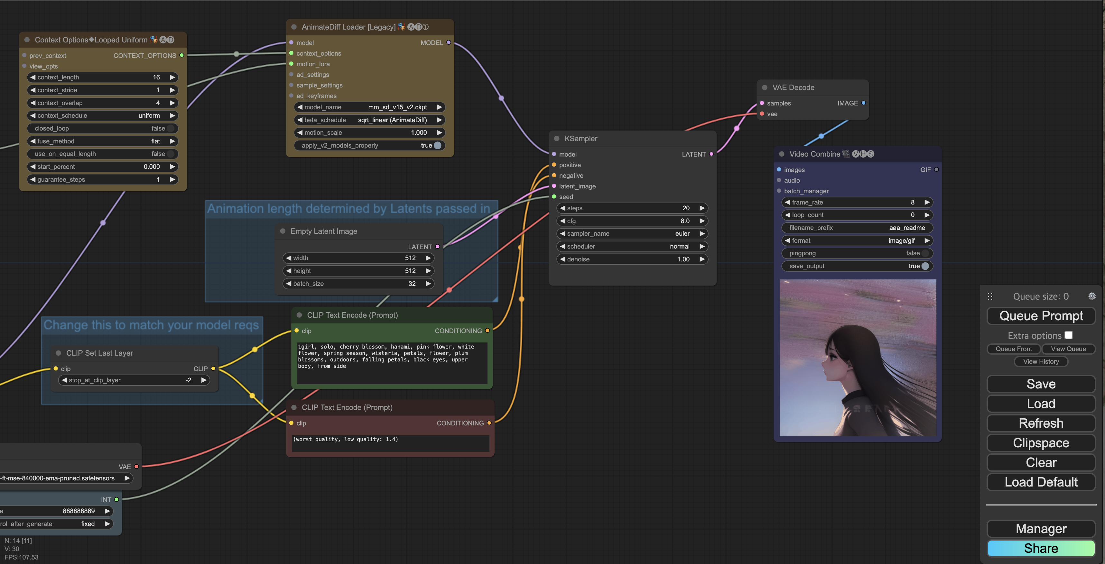Click the AnimateDiff Loader node collapse dot
1105x564 pixels.
click(294, 27)
